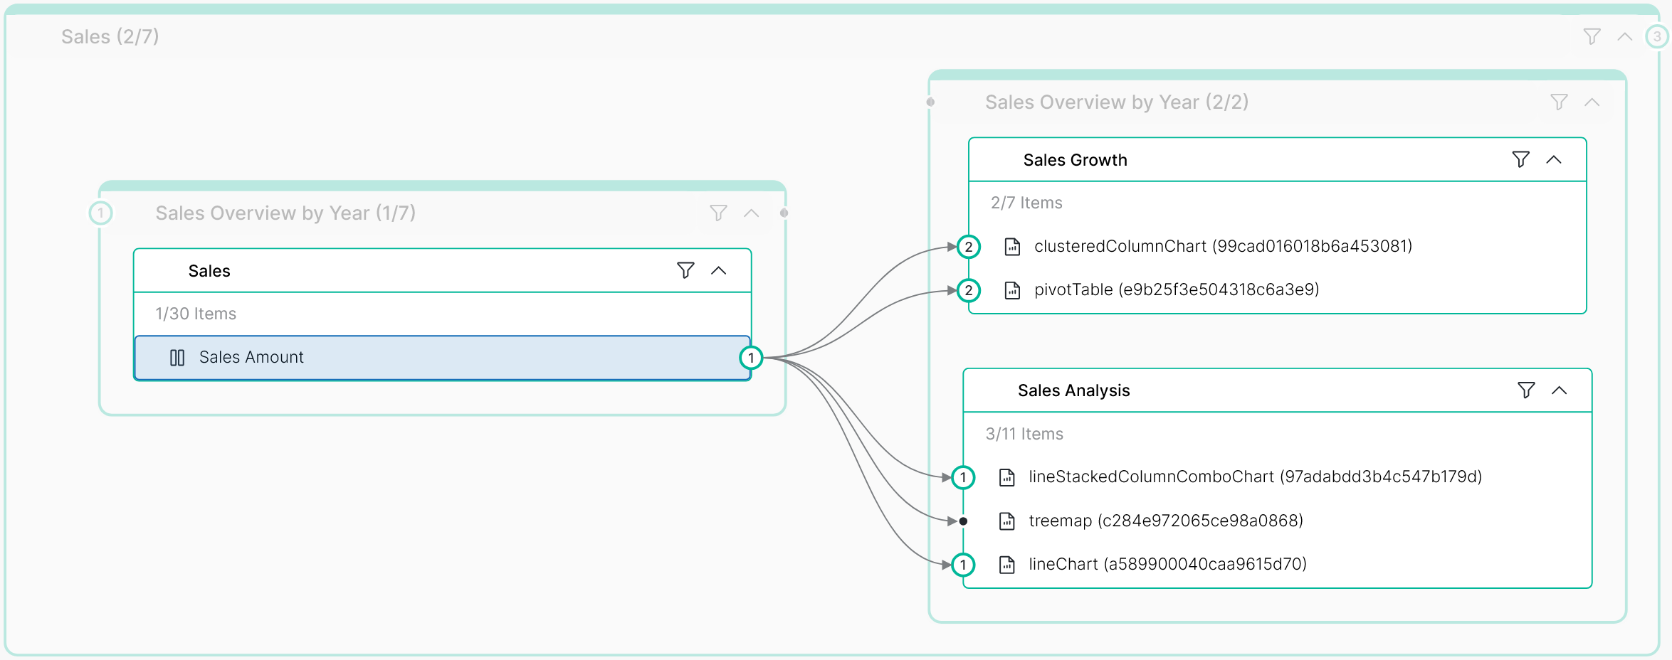The image size is (1672, 660).
Task: Toggle the "2" badge beside pivotTable
Action: click(968, 290)
